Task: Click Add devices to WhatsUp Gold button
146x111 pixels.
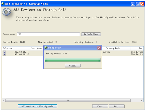Action: point(37,106)
